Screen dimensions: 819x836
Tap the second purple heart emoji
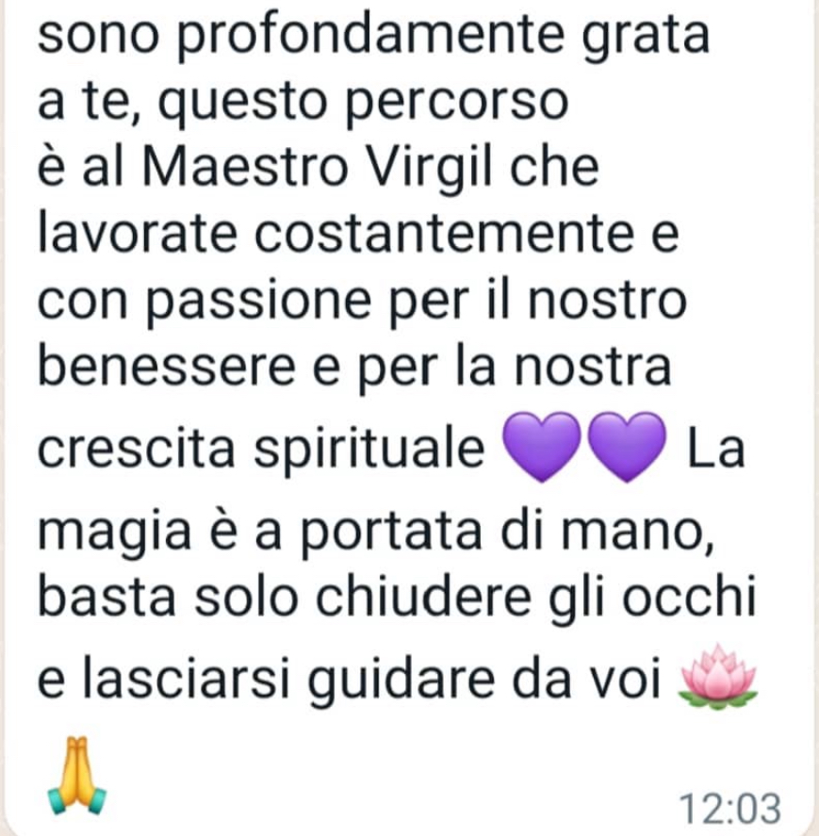click(x=627, y=447)
